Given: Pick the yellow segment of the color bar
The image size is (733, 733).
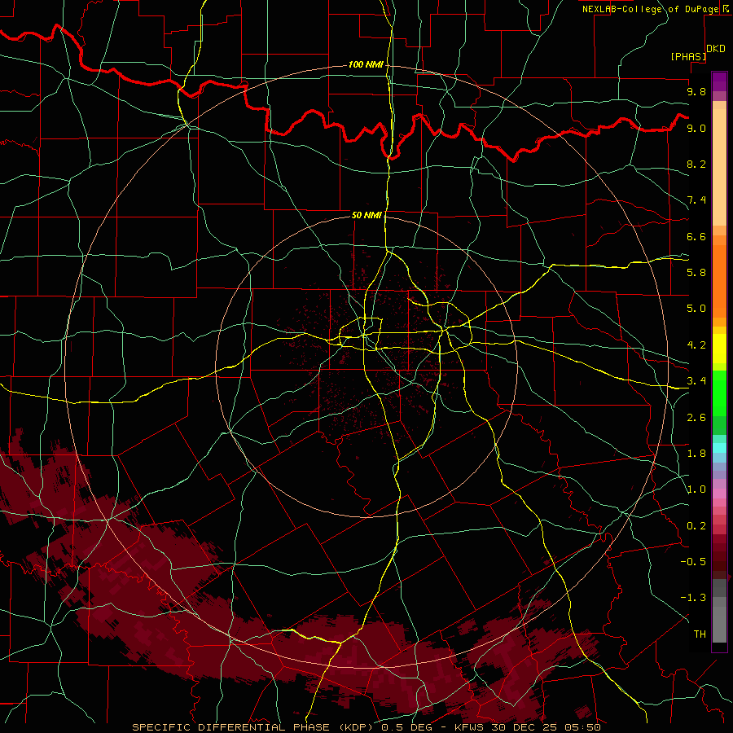Looking at the screenshot, I should pos(719,349).
